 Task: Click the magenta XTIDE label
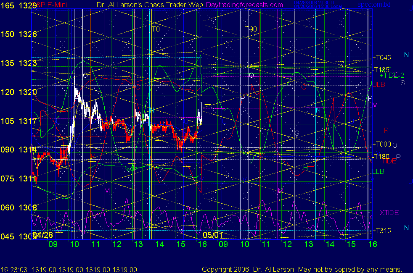coord(389,213)
